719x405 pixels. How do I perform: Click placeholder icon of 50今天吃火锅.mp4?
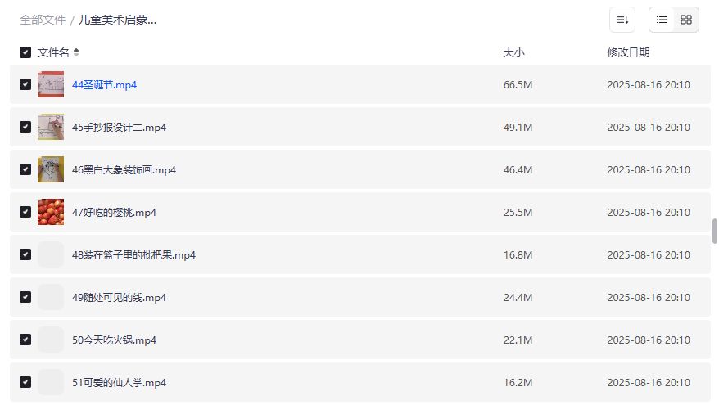point(51,340)
